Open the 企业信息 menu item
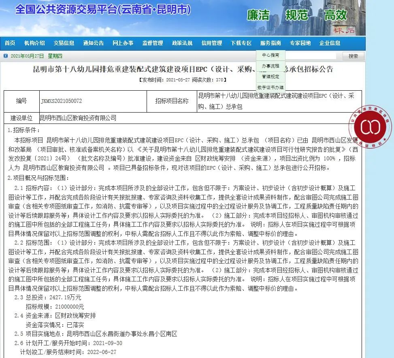 [x=329, y=43]
